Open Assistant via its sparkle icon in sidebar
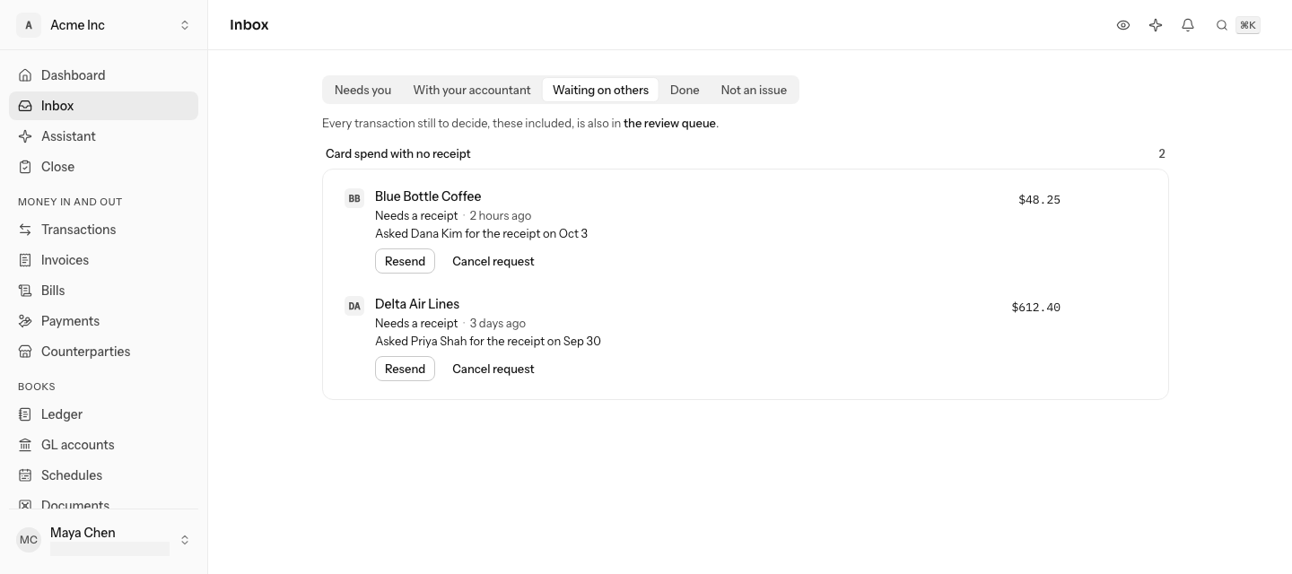The image size is (1292, 574). pyautogui.click(x=25, y=136)
